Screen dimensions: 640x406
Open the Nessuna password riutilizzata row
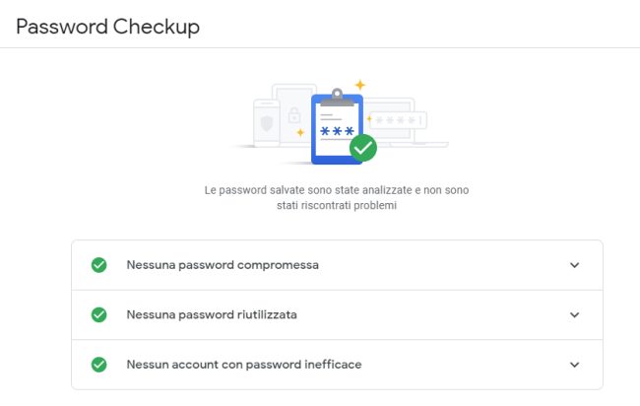coord(337,315)
